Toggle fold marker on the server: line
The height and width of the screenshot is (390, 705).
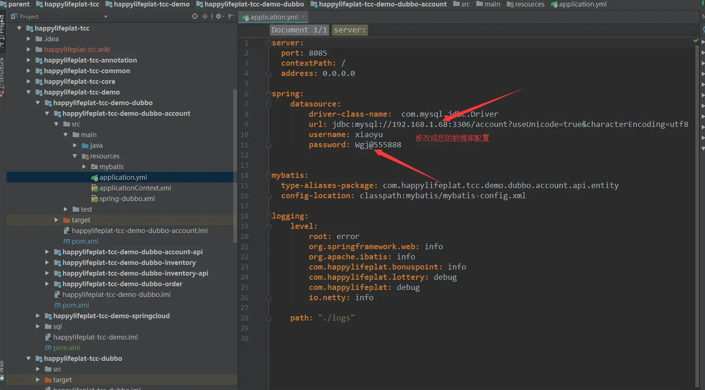(268, 43)
